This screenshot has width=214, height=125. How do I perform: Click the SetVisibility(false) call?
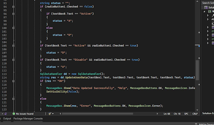(x=63, y=92)
